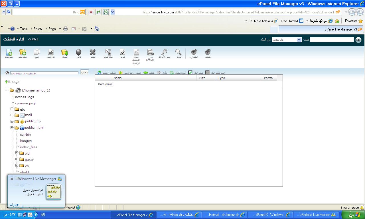365x219 pixels.
Task: Select the images folder in tree
Action: pyautogui.click(x=26, y=141)
